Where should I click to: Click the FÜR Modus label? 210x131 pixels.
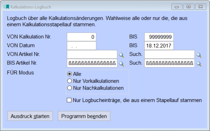tap(20, 73)
